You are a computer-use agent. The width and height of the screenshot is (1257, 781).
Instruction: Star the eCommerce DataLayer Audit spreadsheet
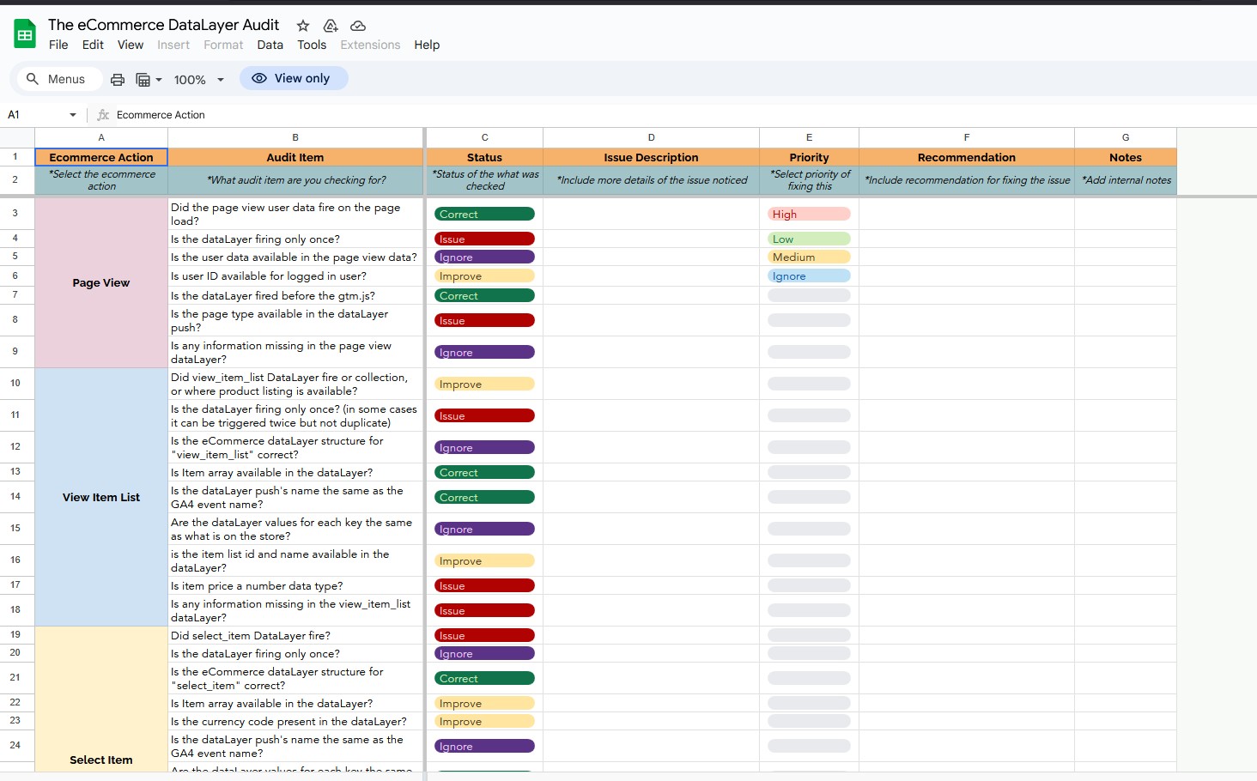tap(302, 26)
